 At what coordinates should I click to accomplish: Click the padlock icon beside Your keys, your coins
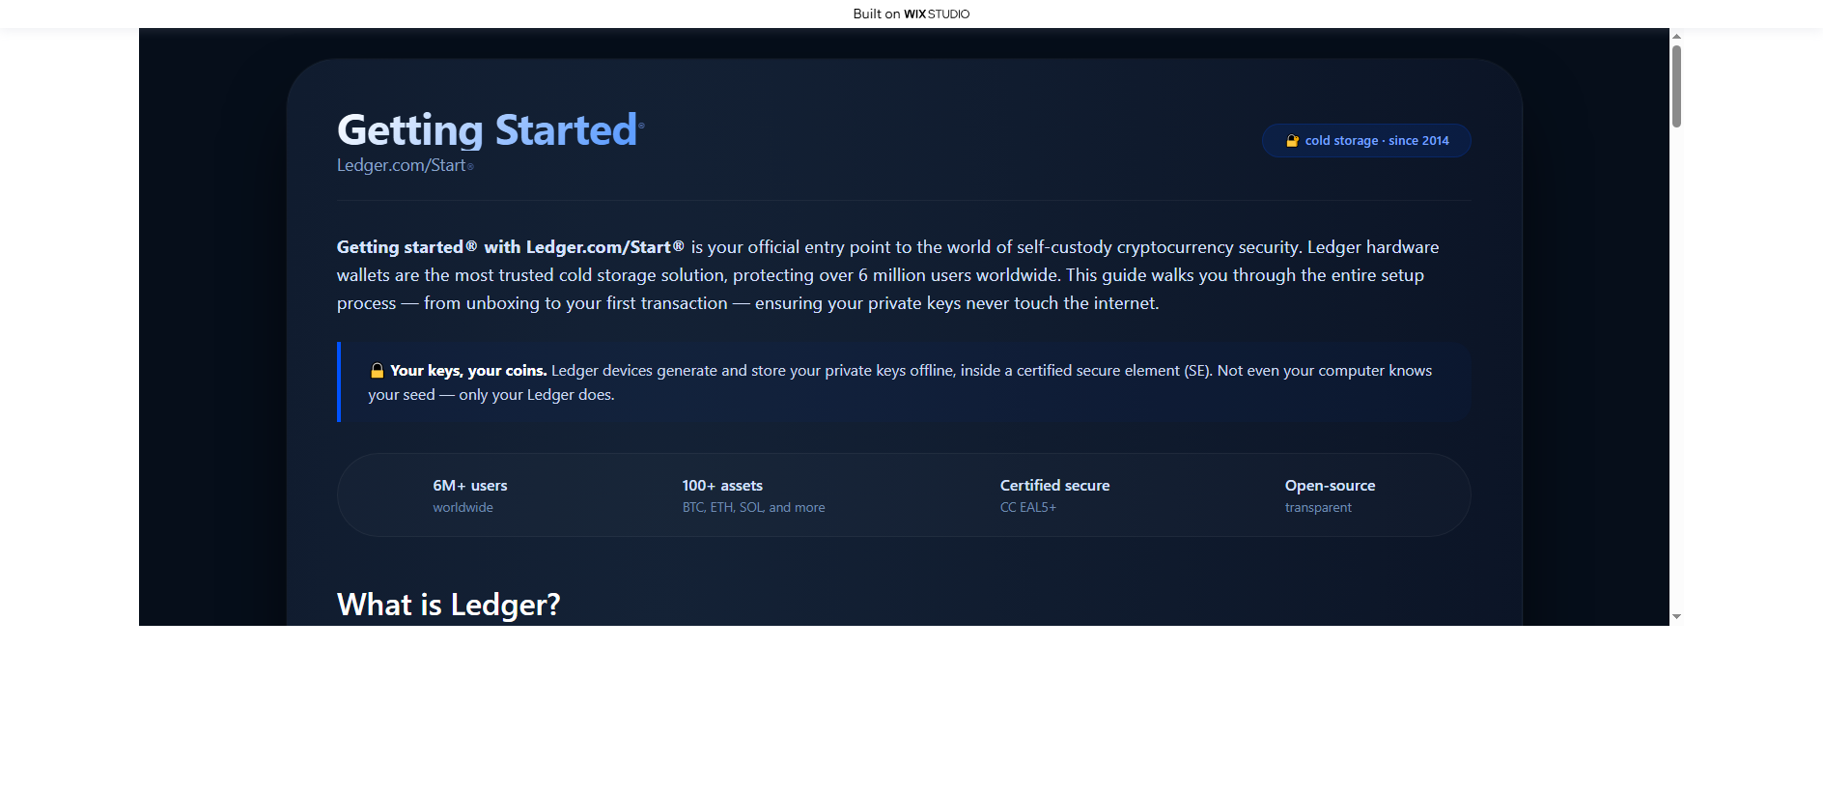click(x=377, y=371)
